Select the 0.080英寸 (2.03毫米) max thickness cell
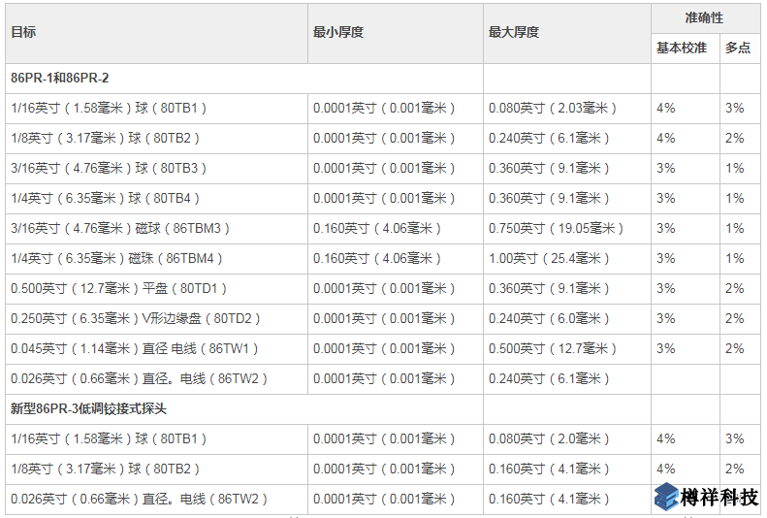Screen dimensions: 767x518 coord(552,108)
